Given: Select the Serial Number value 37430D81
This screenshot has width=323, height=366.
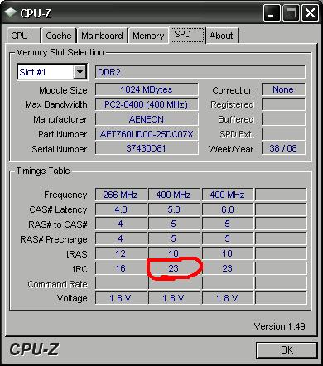Looking at the screenshot, I should 147,148.
